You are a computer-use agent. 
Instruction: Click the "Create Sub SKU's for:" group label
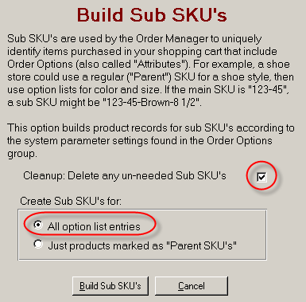click(x=71, y=201)
